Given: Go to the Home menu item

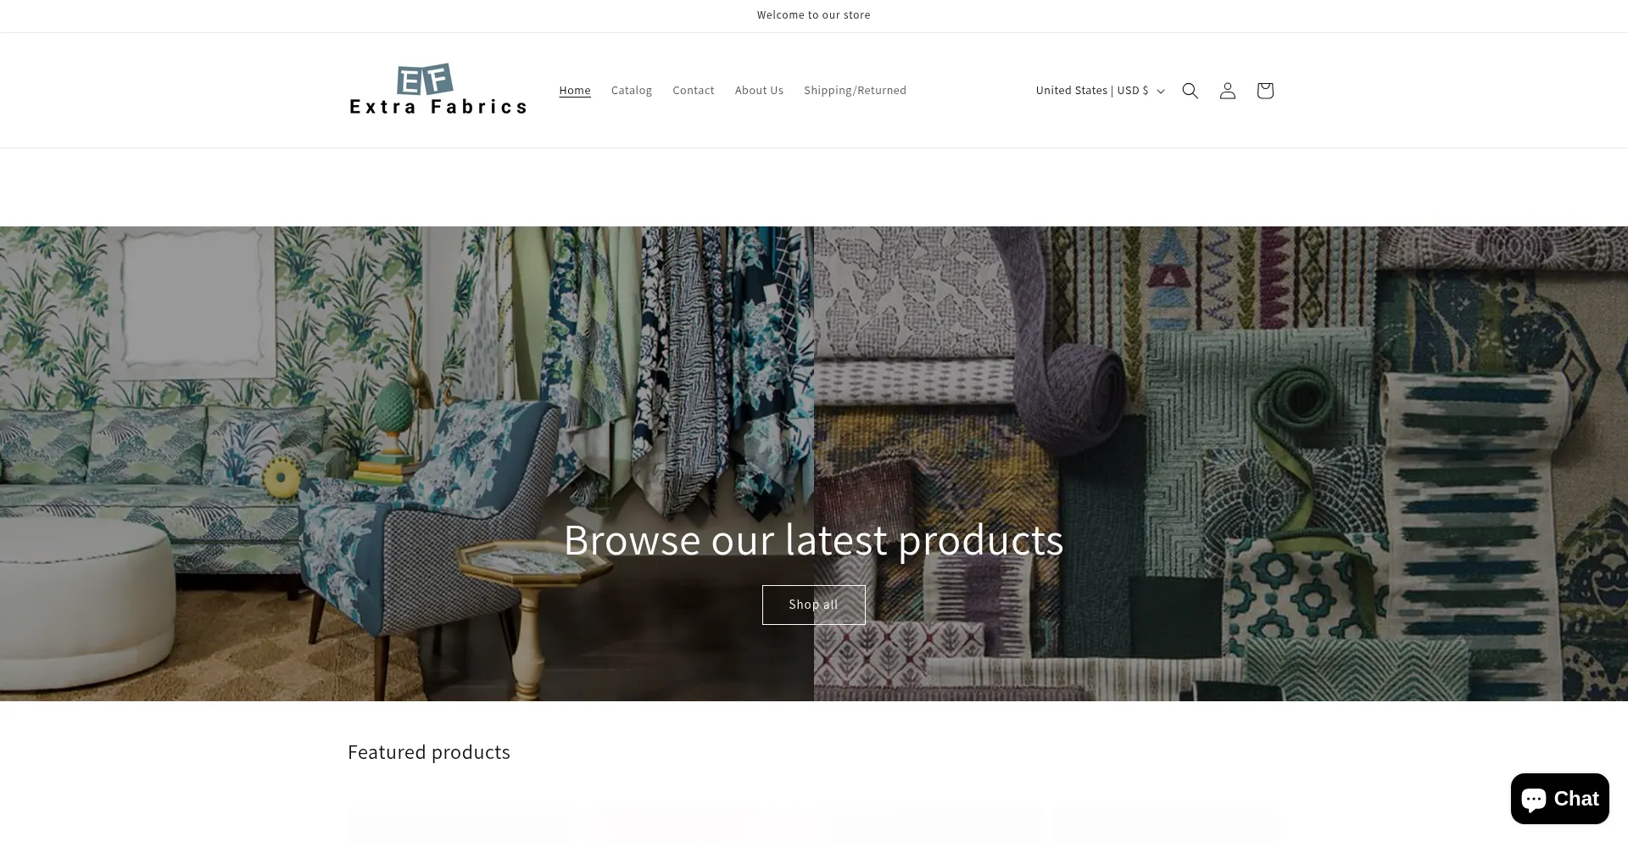Looking at the screenshot, I should tap(575, 91).
